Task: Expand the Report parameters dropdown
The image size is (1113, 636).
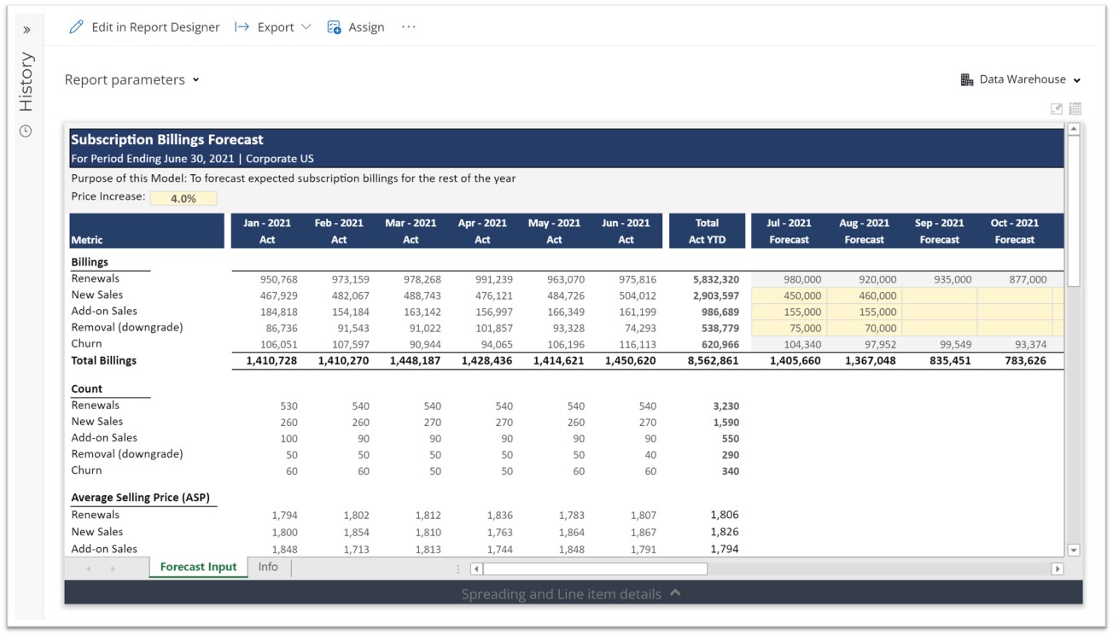Action: coord(195,80)
